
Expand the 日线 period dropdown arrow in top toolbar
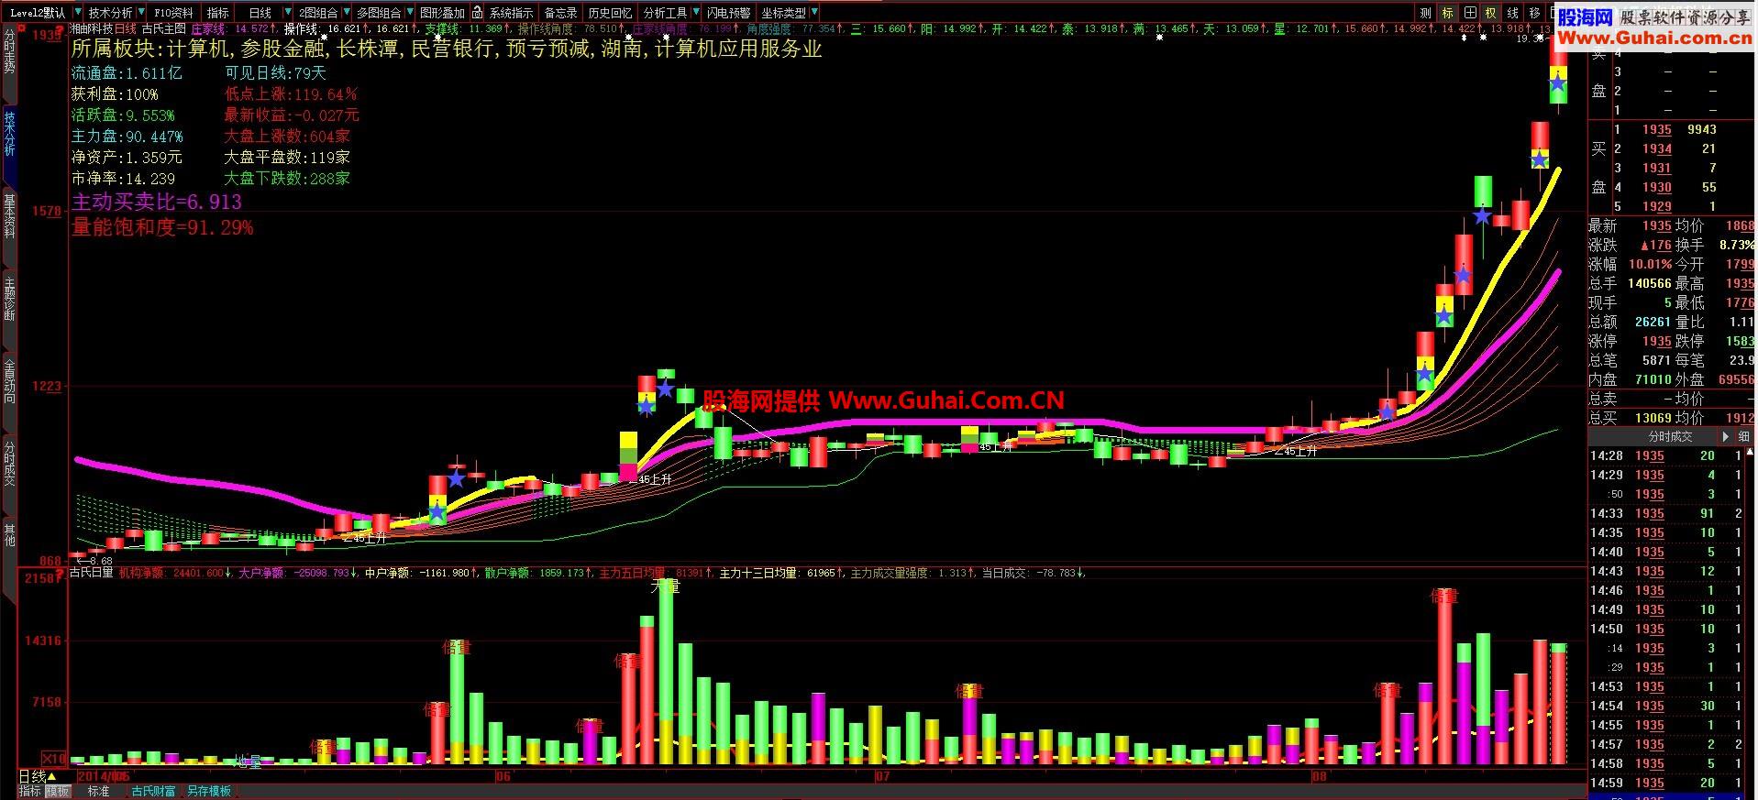290,13
